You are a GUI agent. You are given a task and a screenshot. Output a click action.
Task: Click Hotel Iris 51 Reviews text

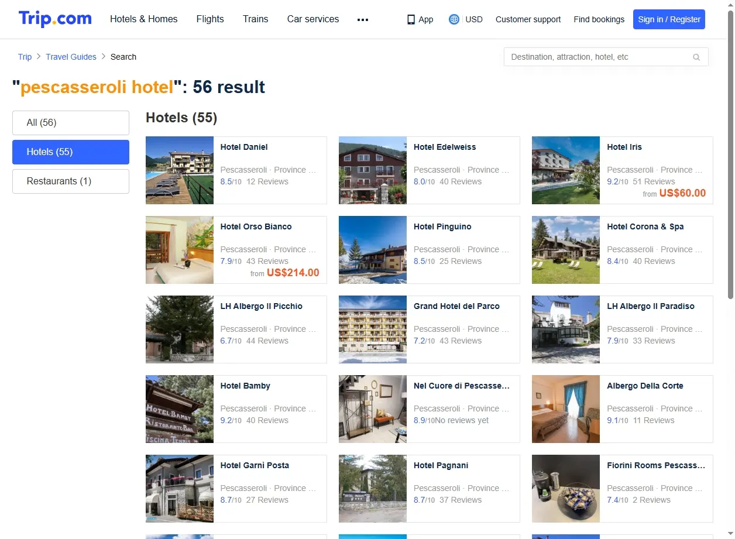click(x=654, y=181)
